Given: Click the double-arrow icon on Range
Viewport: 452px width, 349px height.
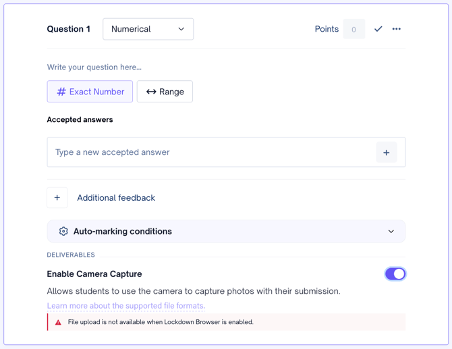Looking at the screenshot, I should (151, 92).
